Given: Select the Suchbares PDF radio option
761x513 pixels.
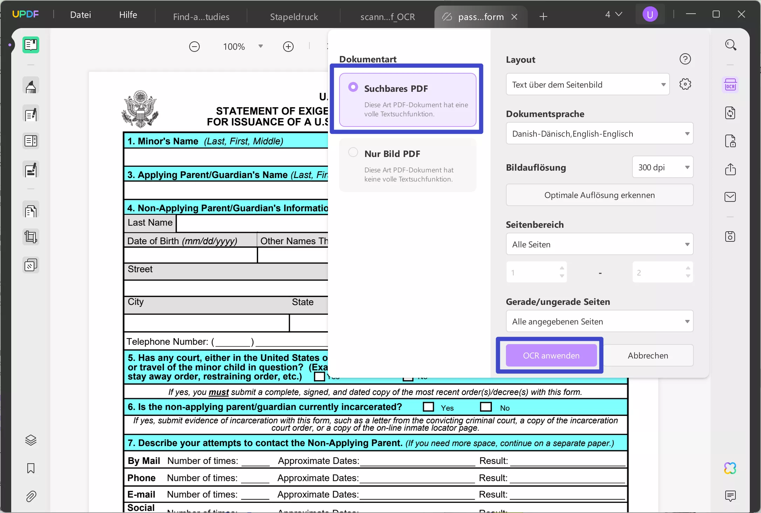Looking at the screenshot, I should [353, 87].
